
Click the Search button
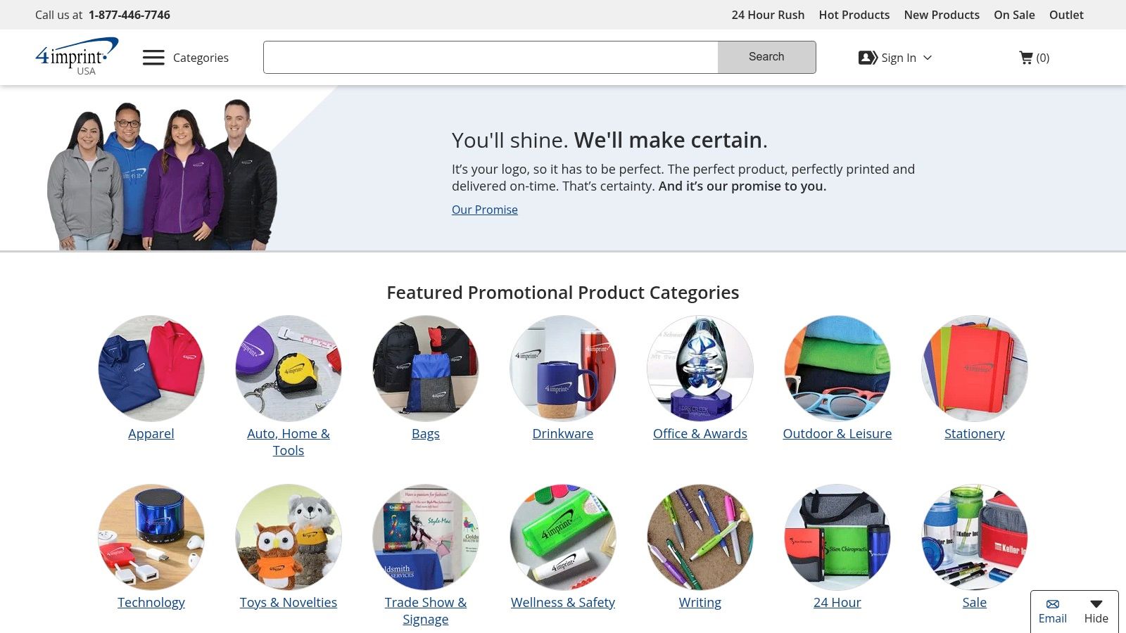coord(766,57)
